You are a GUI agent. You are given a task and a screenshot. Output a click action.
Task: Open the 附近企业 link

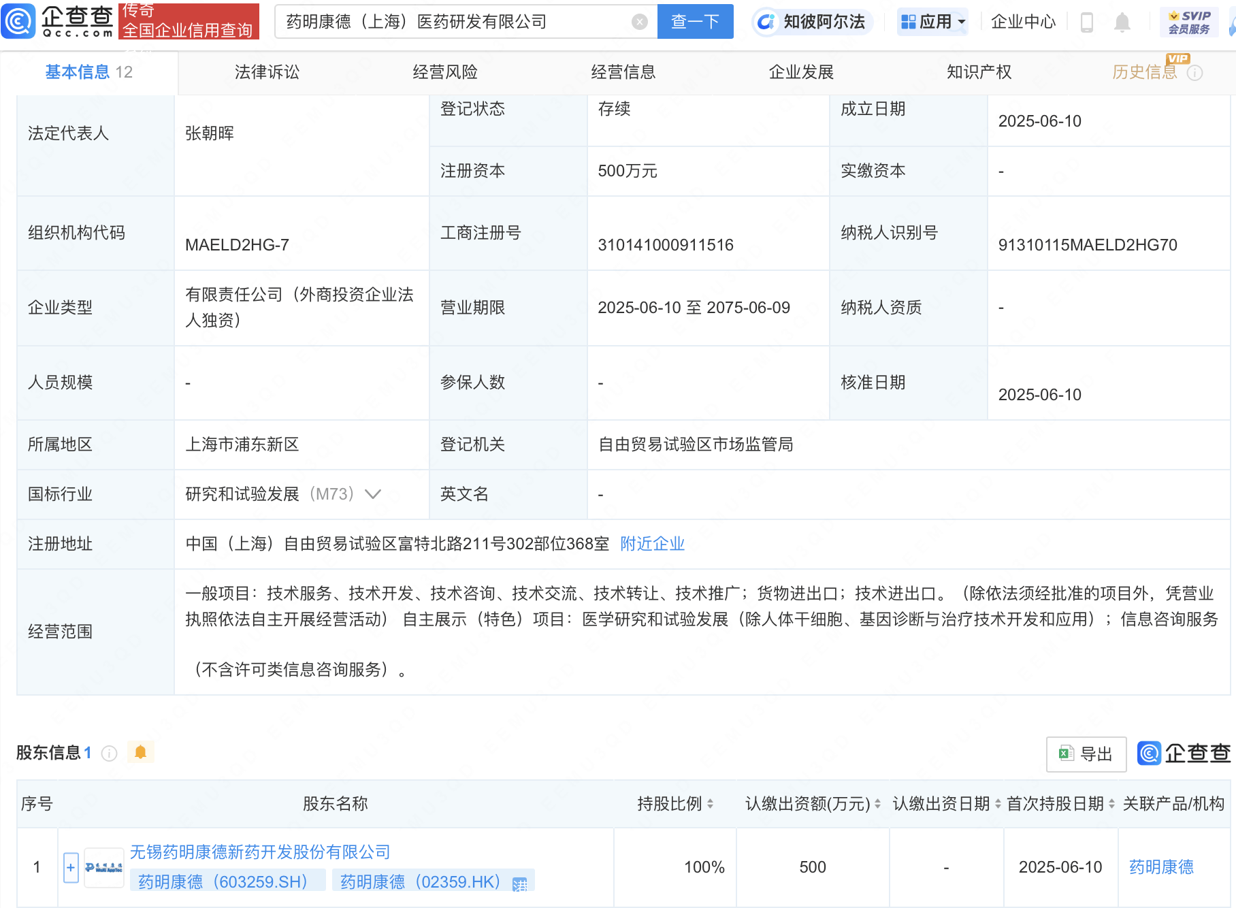tap(651, 544)
